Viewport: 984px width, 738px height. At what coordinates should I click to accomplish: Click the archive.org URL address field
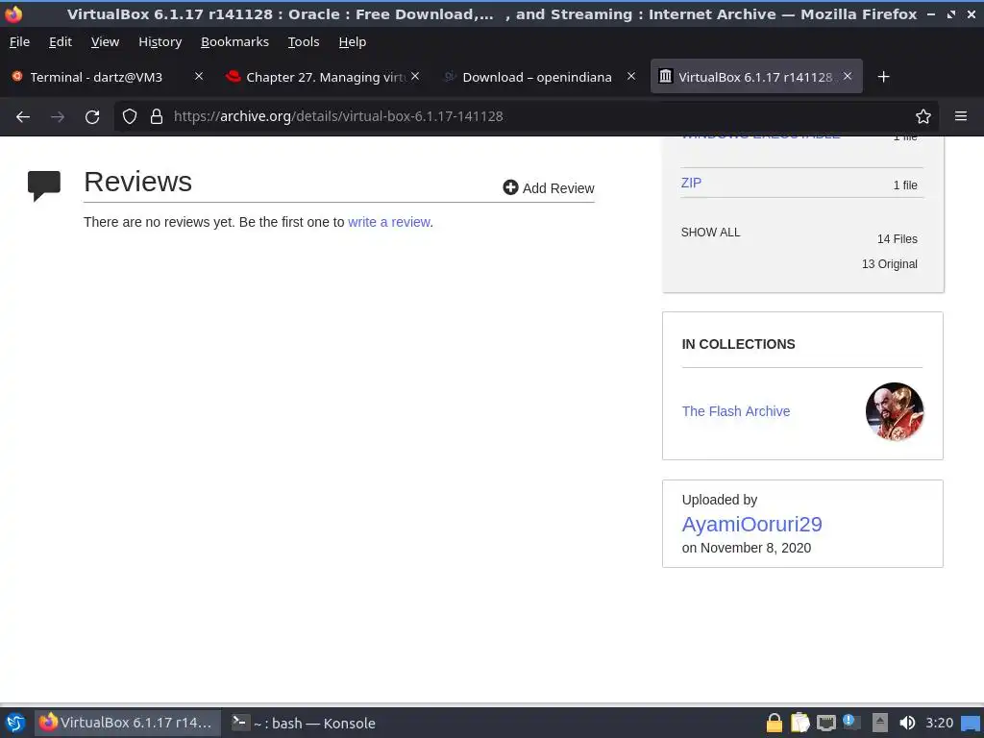click(x=528, y=116)
